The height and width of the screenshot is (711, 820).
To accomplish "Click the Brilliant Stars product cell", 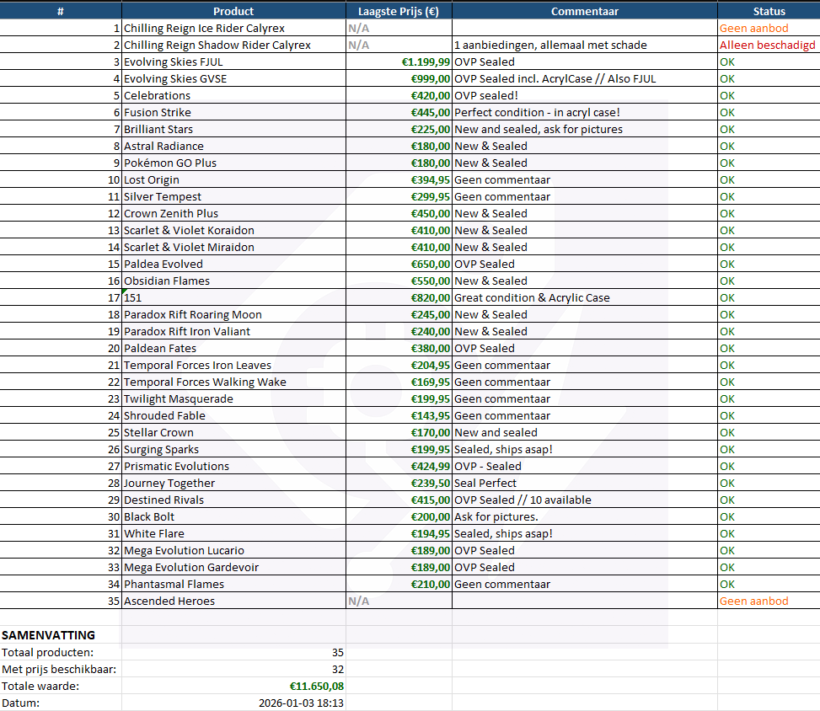I will [x=233, y=129].
